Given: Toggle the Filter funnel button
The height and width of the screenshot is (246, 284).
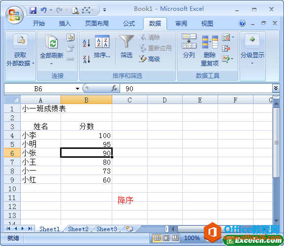Looking at the screenshot, I should coord(126,46).
